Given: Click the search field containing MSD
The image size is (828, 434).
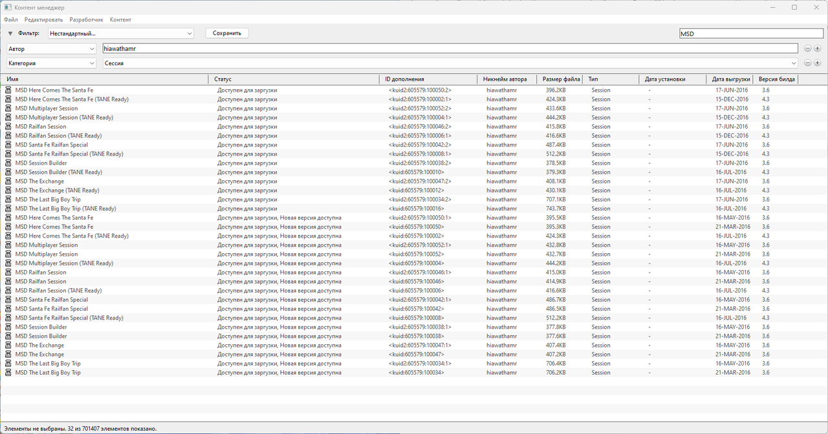Looking at the screenshot, I should [751, 34].
